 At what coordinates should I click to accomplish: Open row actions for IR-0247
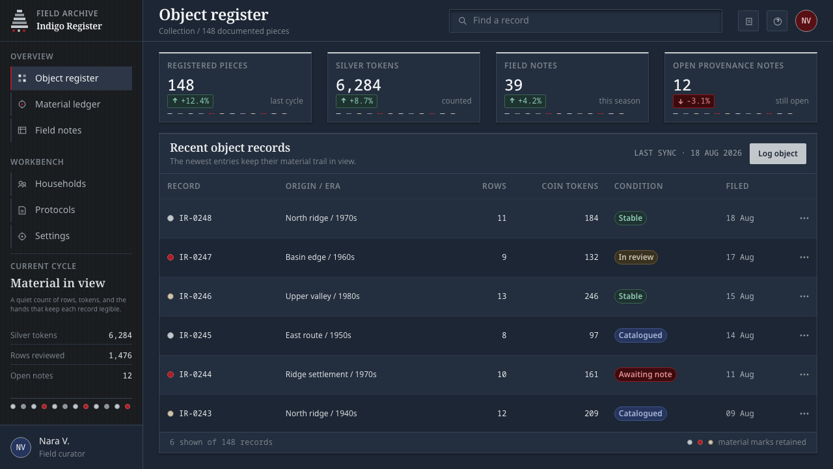pos(804,257)
